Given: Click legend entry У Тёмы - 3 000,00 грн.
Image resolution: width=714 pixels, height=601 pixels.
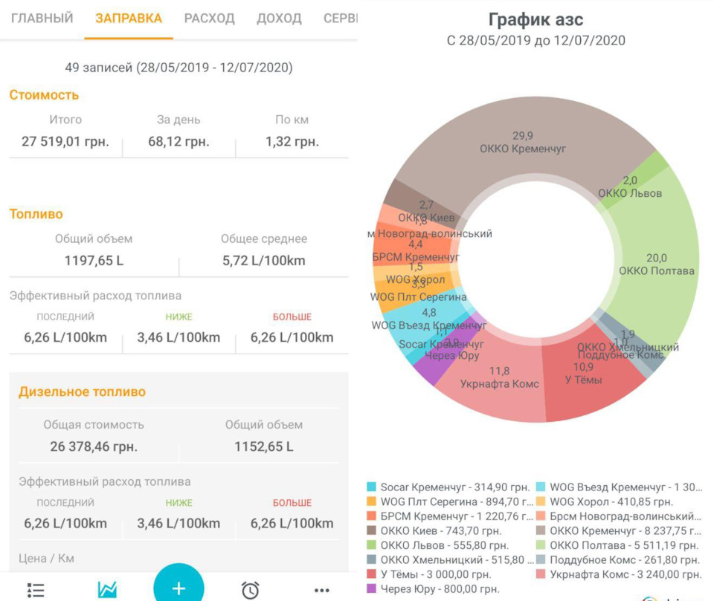Looking at the screenshot, I should tap(436, 574).
